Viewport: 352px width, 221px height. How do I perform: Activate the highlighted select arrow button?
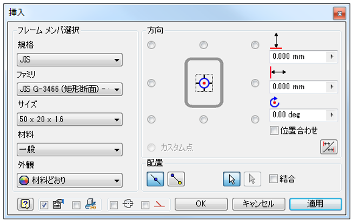pos(231,179)
